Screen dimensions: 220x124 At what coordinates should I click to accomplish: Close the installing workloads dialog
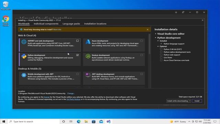[x=202, y=20]
